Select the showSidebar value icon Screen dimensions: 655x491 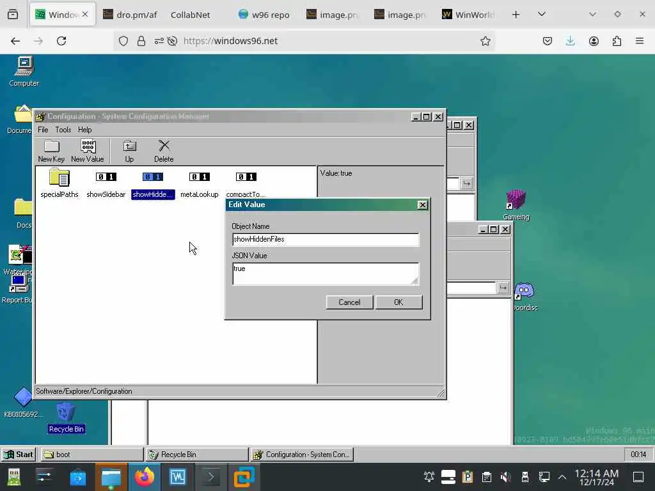(x=106, y=183)
